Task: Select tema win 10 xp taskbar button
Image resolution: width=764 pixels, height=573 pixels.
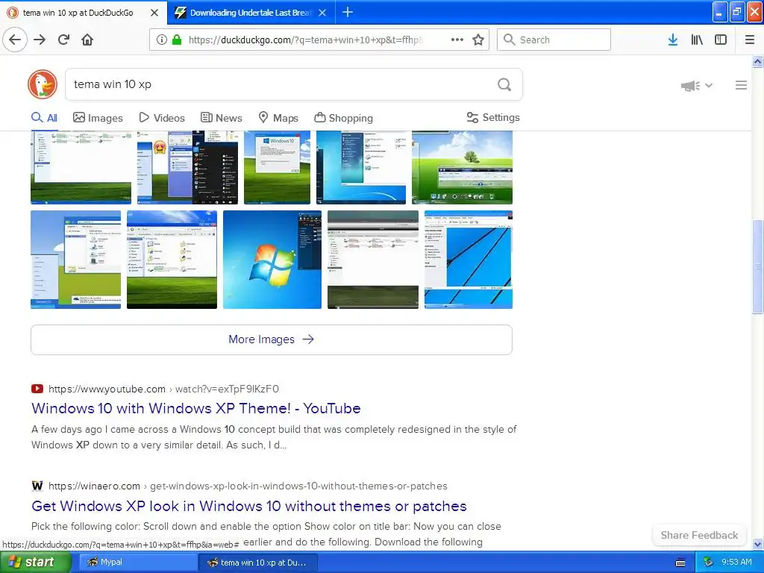Action: click(x=258, y=563)
